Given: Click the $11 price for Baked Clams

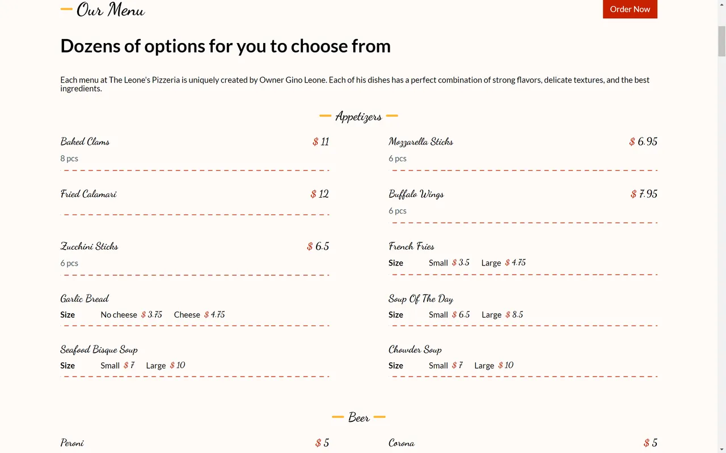Looking at the screenshot, I should coord(320,142).
